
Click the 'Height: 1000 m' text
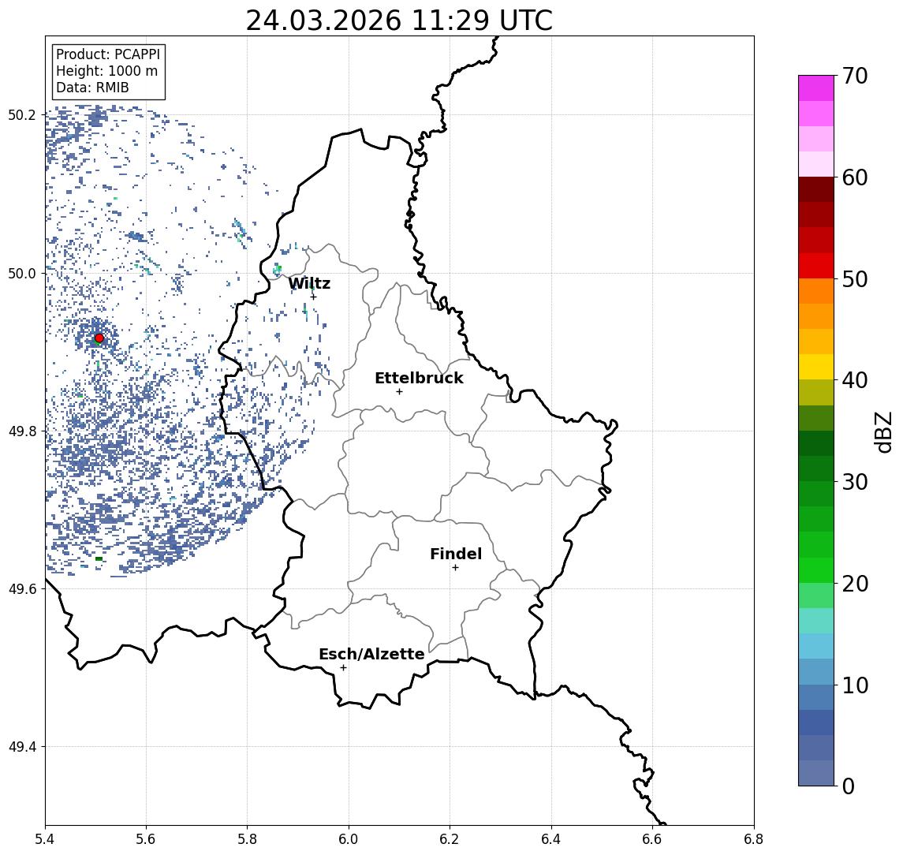[106, 71]
